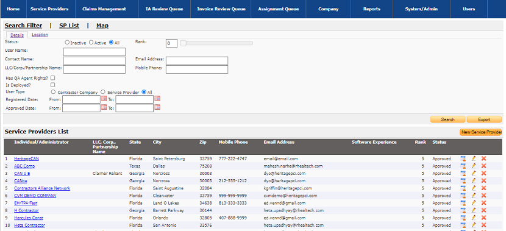Screen dimensions: 506x231
Task: Open Approved Date To calendar picker
Action: tap(157, 107)
